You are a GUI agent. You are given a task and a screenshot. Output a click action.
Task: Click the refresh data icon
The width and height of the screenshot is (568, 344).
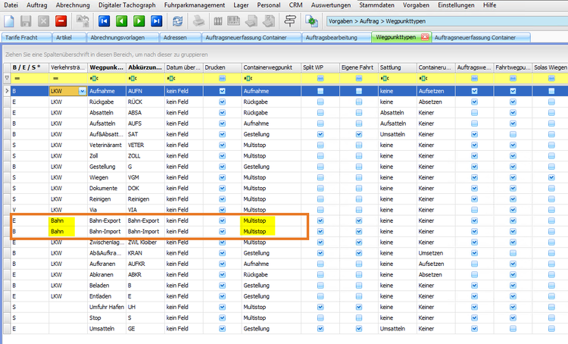tap(177, 20)
